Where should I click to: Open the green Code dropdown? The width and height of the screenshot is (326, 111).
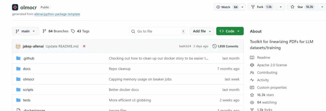[x=230, y=31]
